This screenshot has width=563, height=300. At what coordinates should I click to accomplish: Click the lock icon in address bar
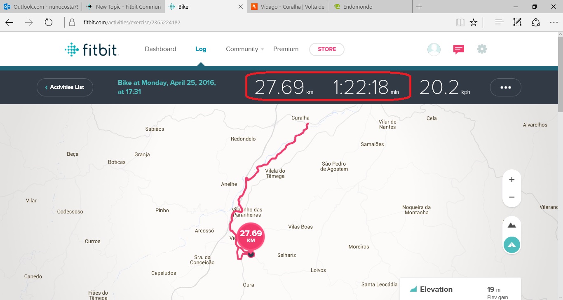click(x=72, y=22)
